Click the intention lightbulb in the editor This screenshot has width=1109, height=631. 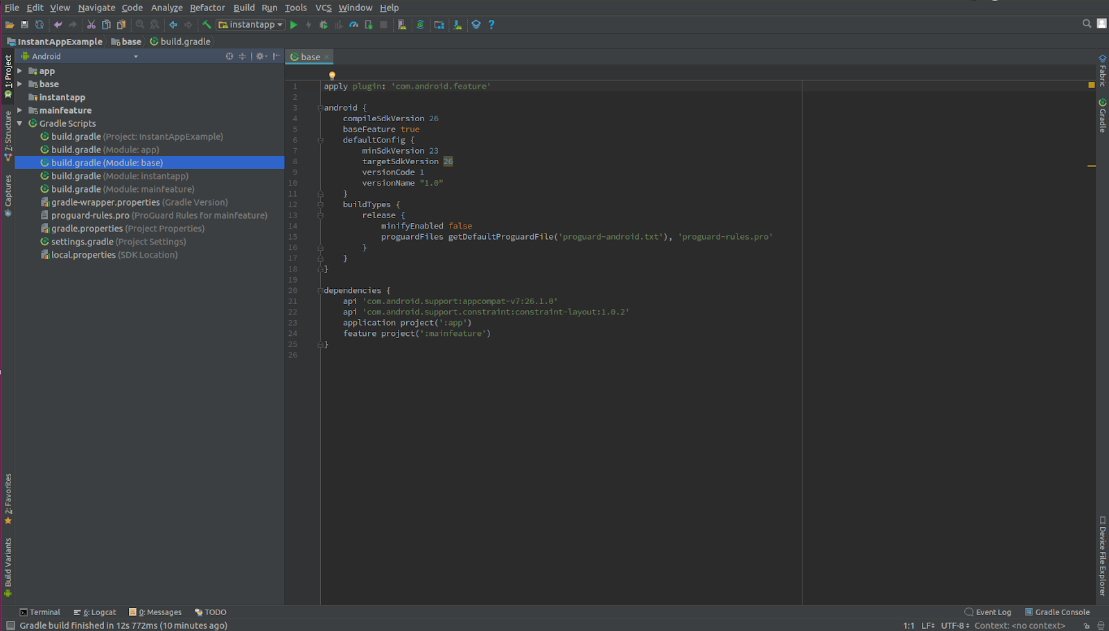pyautogui.click(x=332, y=75)
